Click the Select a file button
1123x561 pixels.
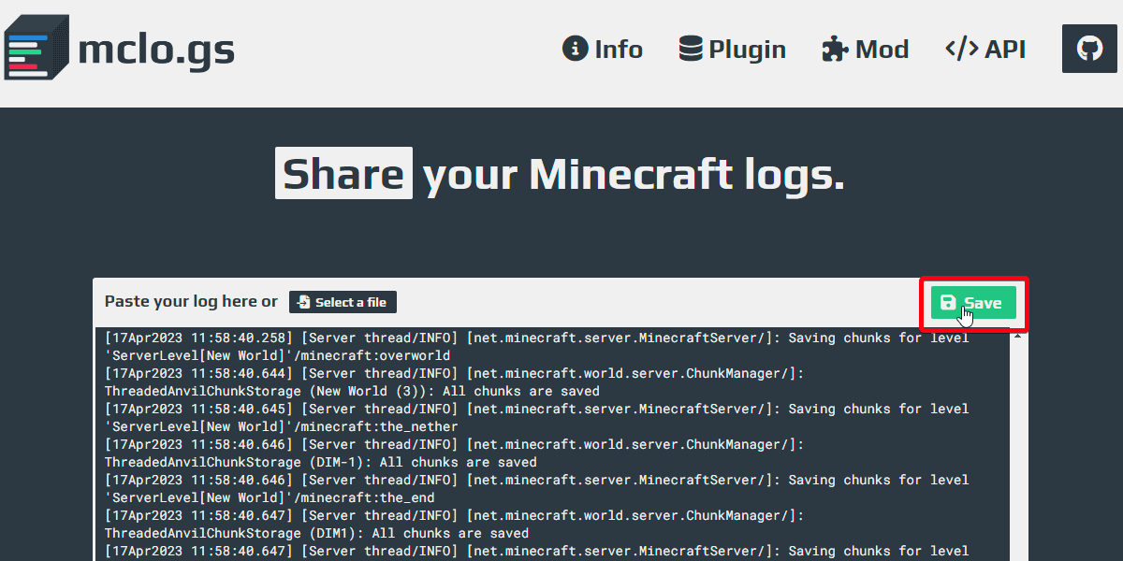tap(343, 302)
